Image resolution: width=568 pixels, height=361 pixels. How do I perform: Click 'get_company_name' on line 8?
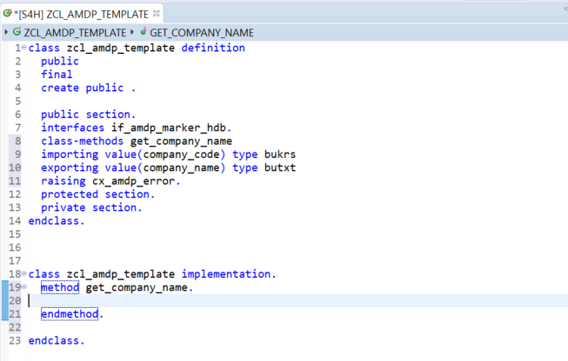click(x=181, y=141)
